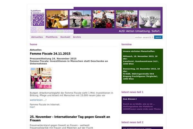Click the 'Pressemitteilung 24. November 2015' line
193x129 pixels.
click(x=53, y=59)
